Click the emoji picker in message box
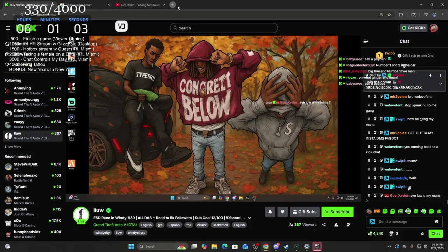448x252 pixels. tap(436, 222)
